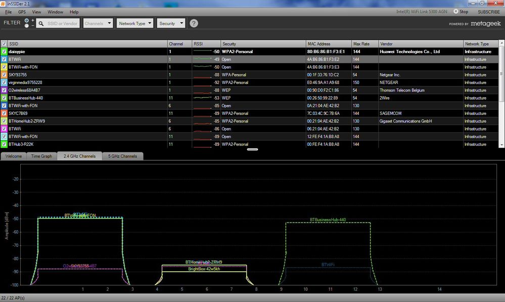Uncheck the daisypie network checkbox

coord(4,52)
